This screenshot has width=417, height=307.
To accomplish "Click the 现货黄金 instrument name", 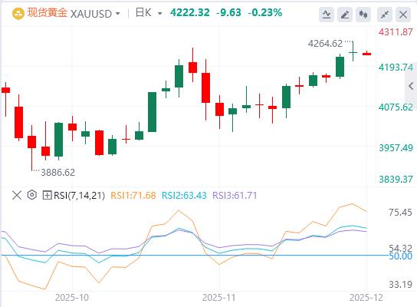I will (x=48, y=13).
